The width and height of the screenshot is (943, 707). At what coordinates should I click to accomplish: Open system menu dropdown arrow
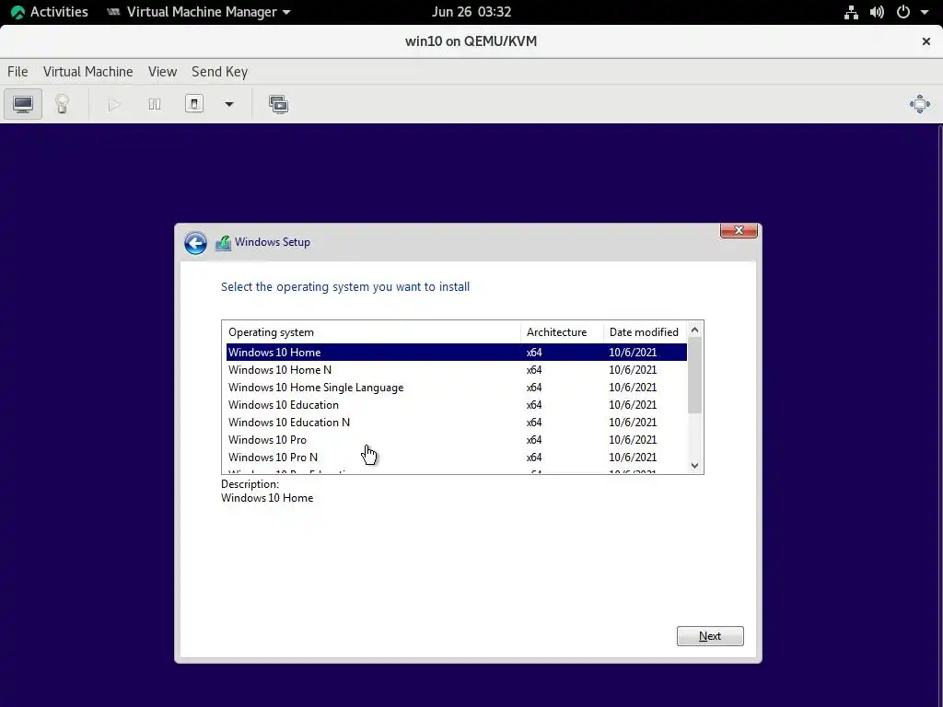pos(925,12)
